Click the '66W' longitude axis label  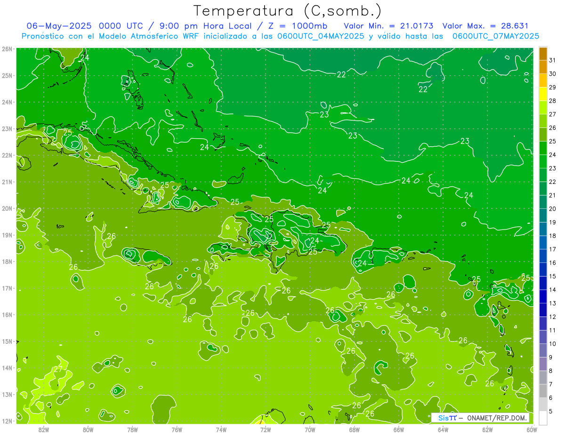pos(399,429)
